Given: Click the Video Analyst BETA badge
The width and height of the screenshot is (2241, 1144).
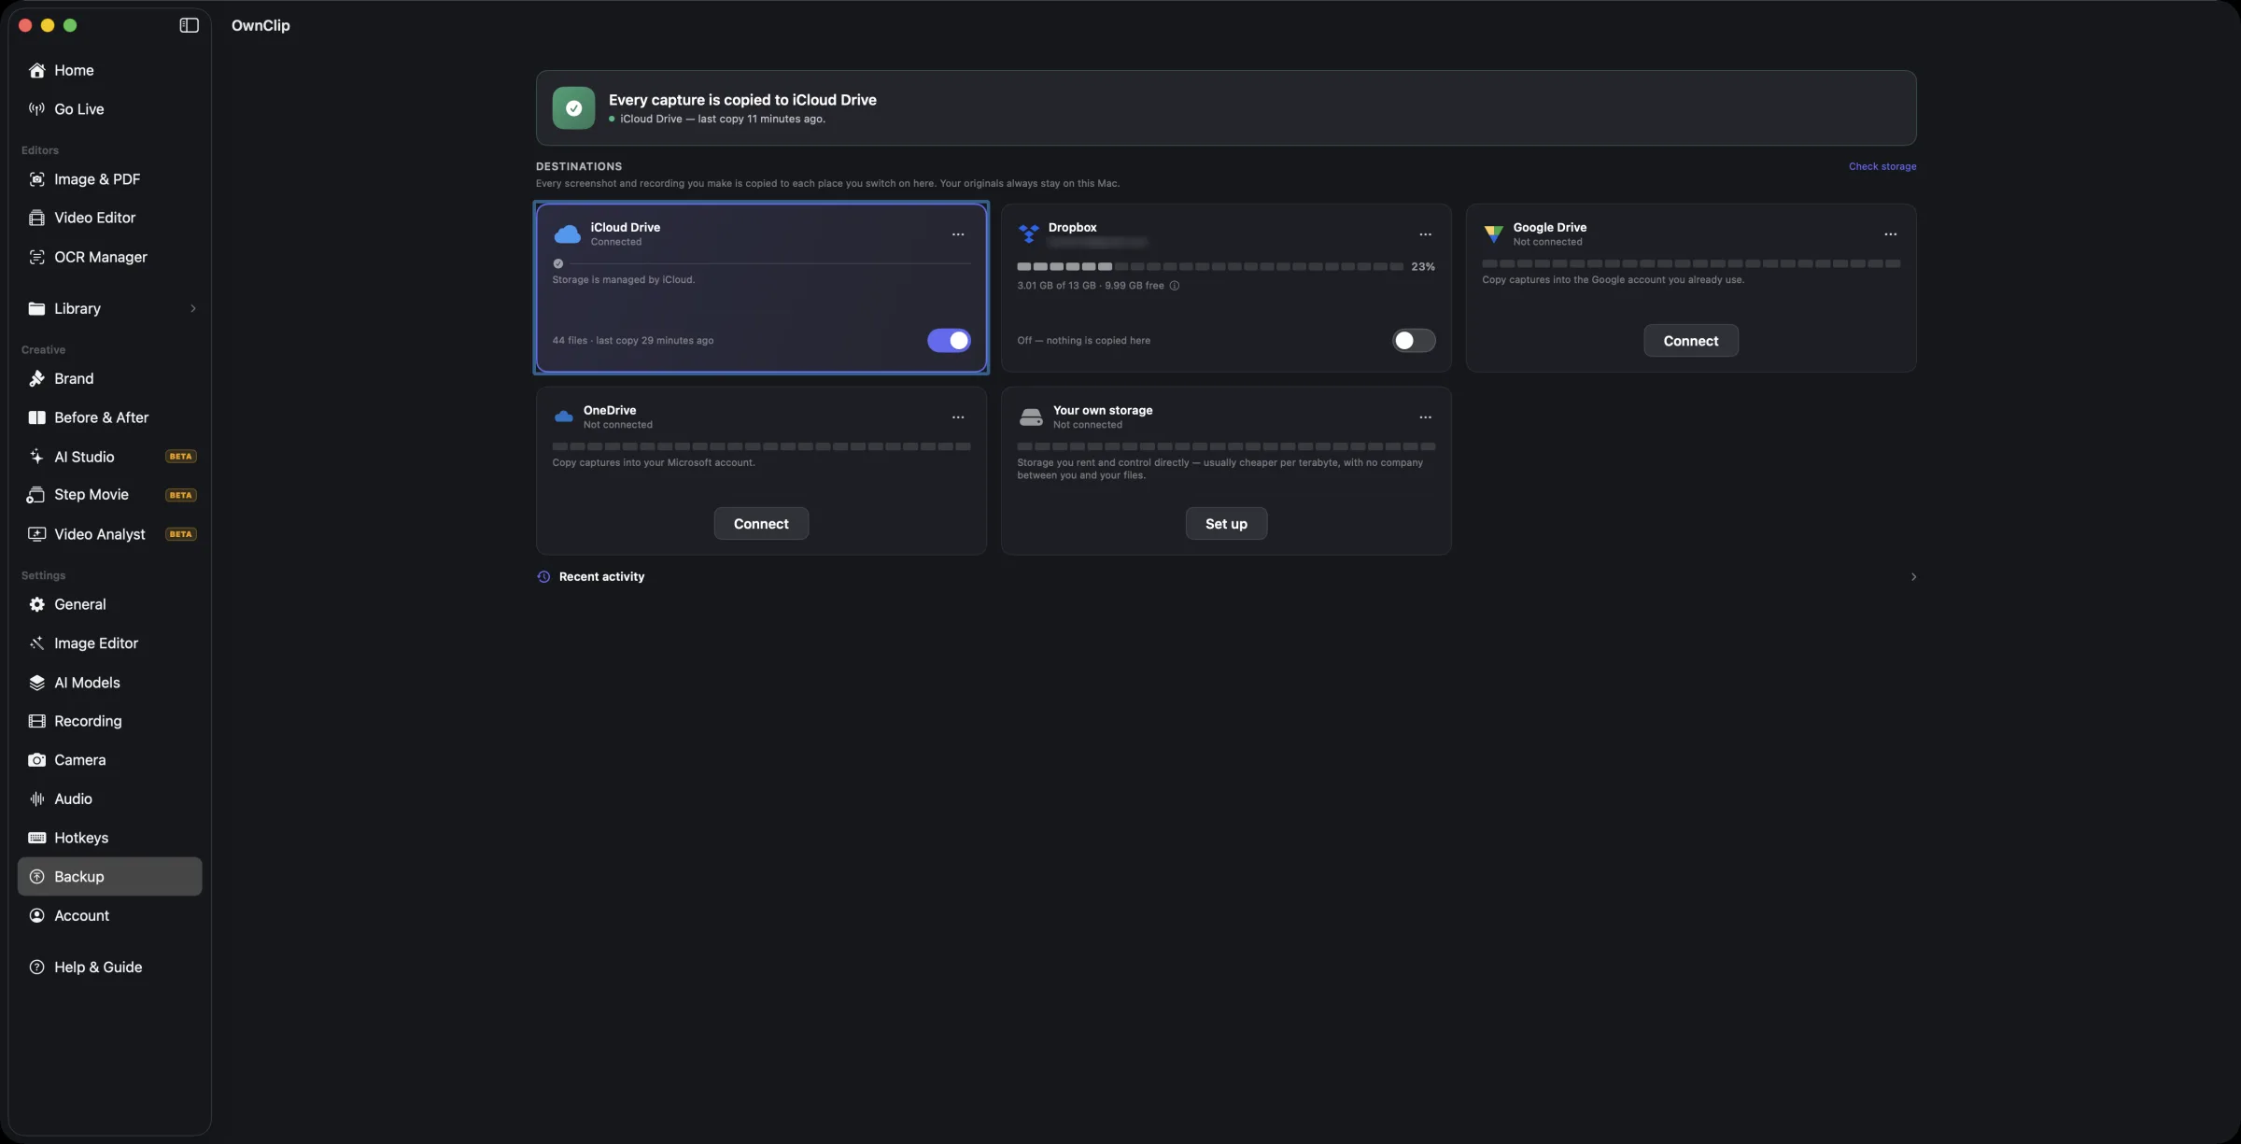Looking at the screenshot, I should pos(180,534).
